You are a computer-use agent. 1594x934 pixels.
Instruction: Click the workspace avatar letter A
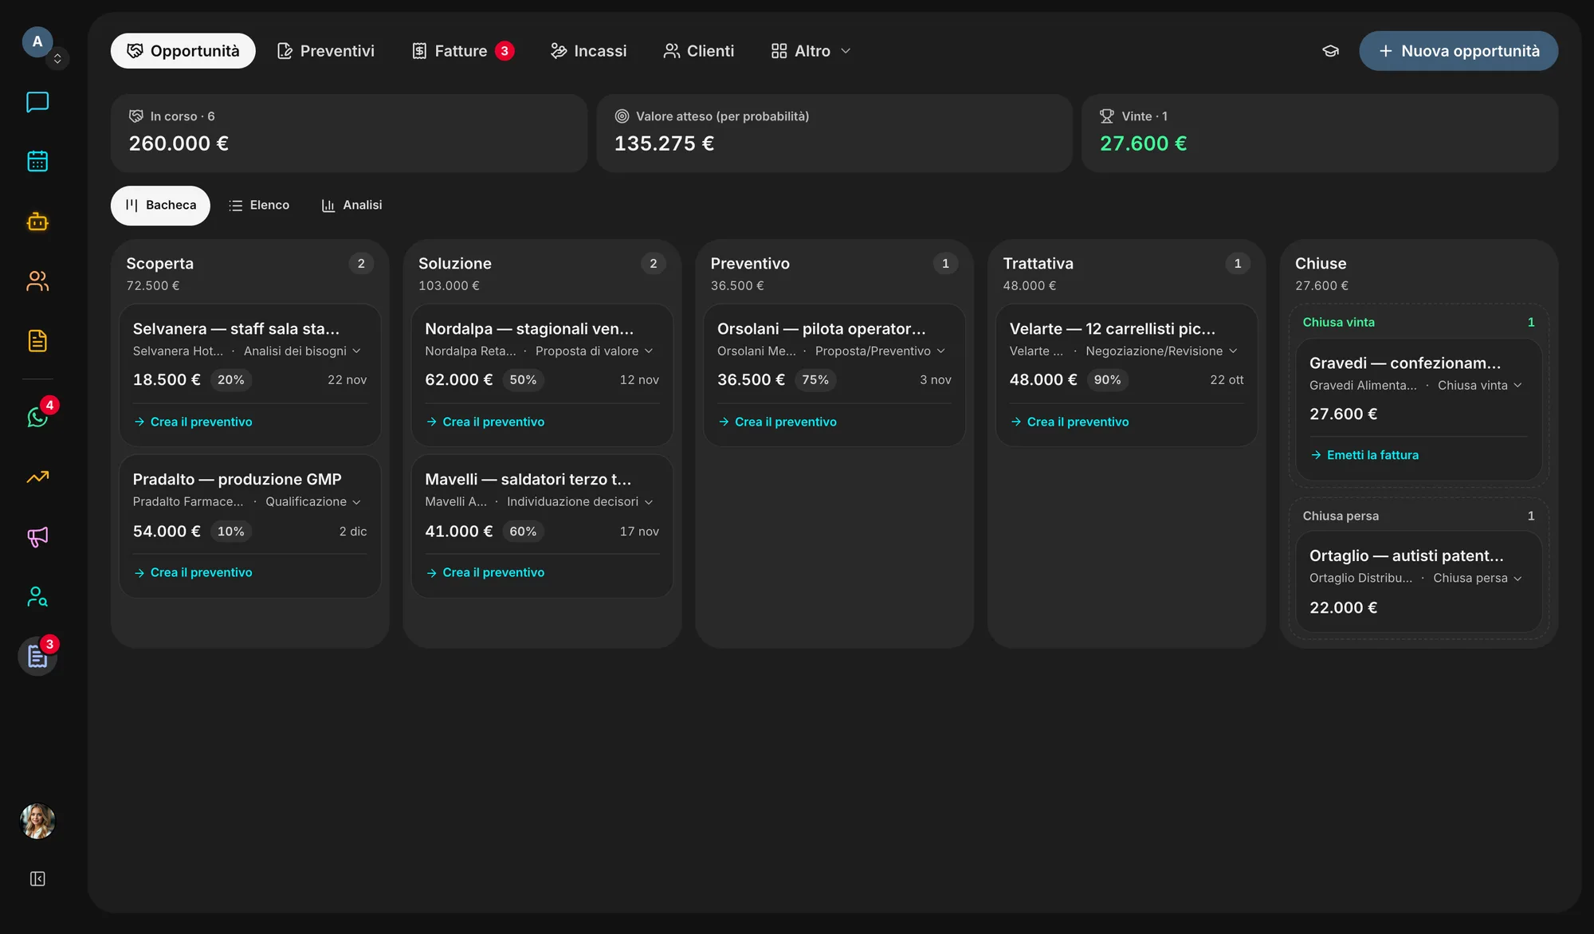click(37, 41)
